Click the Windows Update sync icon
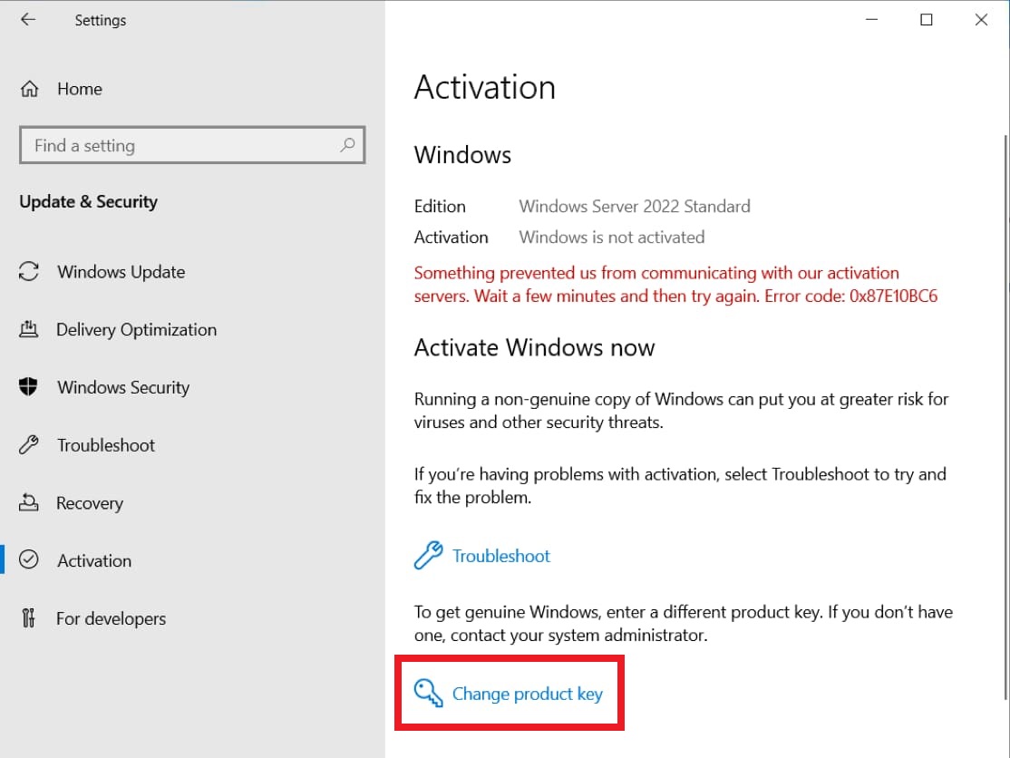1010x758 pixels. 29,272
